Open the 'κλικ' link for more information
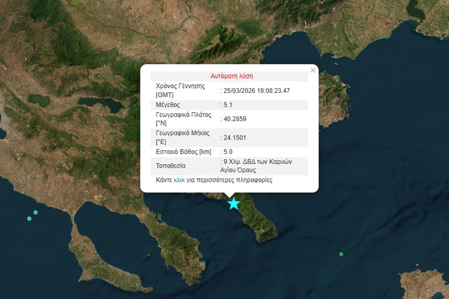This screenshot has width=449, height=299. point(179,180)
